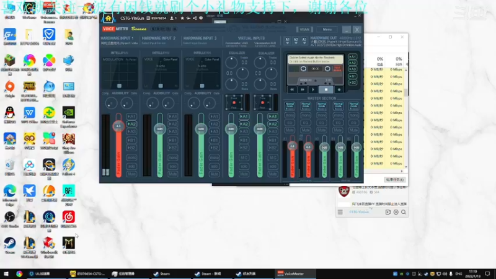The height and width of the screenshot is (279, 496).
Task: Click the search magnifier in the chat panel
Action: tap(404, 212)
